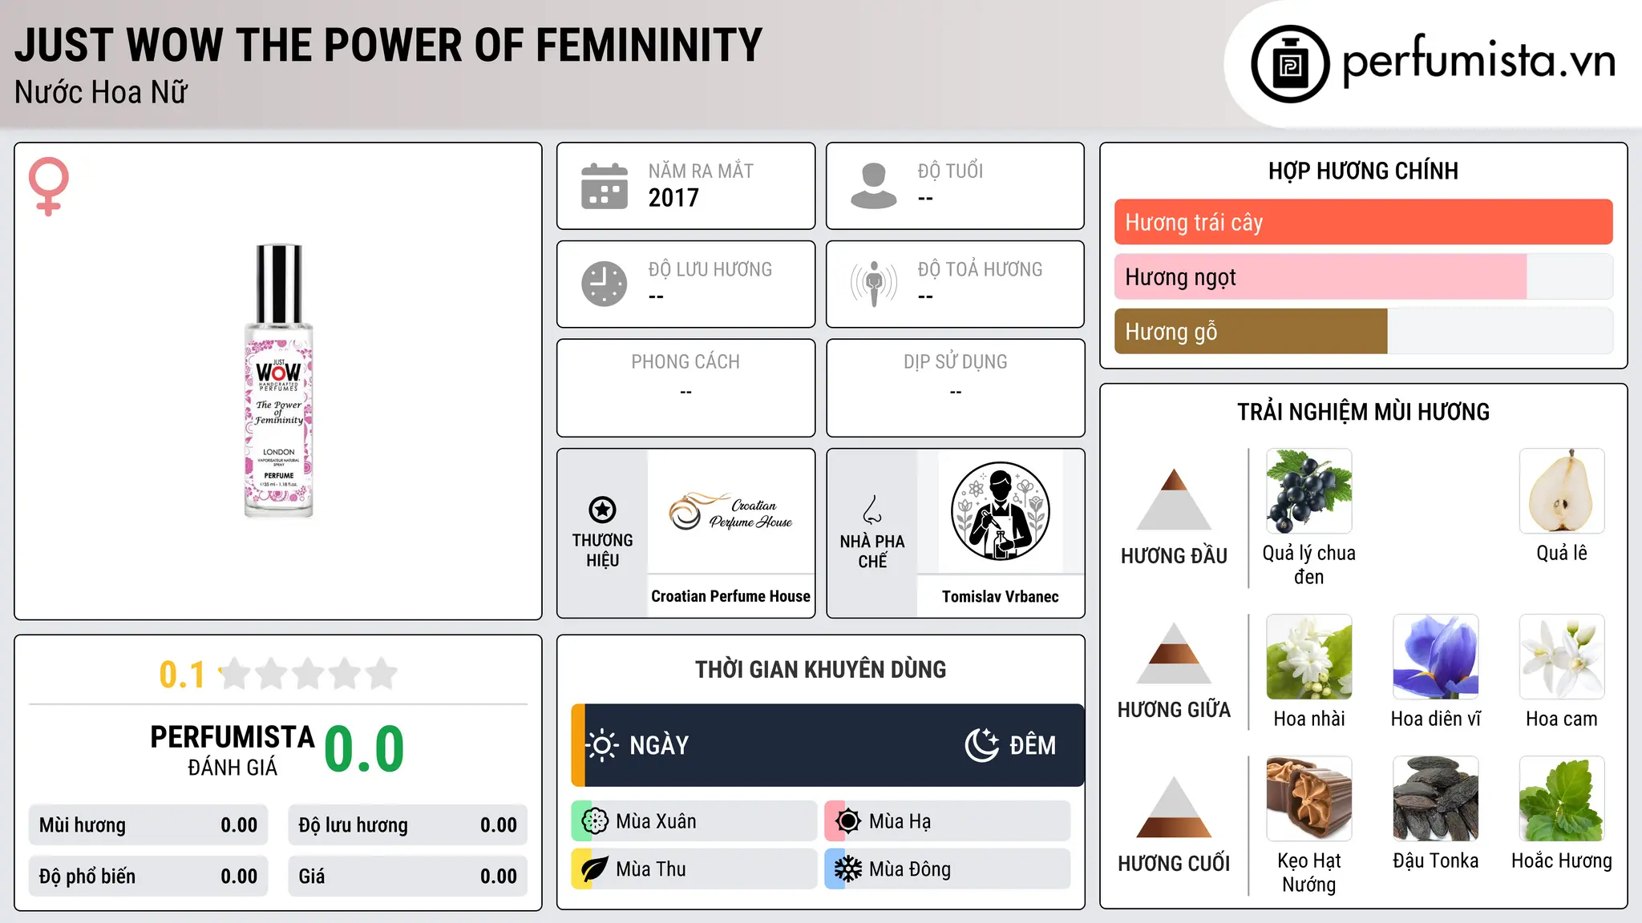This screenshot has width=1642, height=923.
Task: Select the Mùa Đông season row
Action: point(947,869)
